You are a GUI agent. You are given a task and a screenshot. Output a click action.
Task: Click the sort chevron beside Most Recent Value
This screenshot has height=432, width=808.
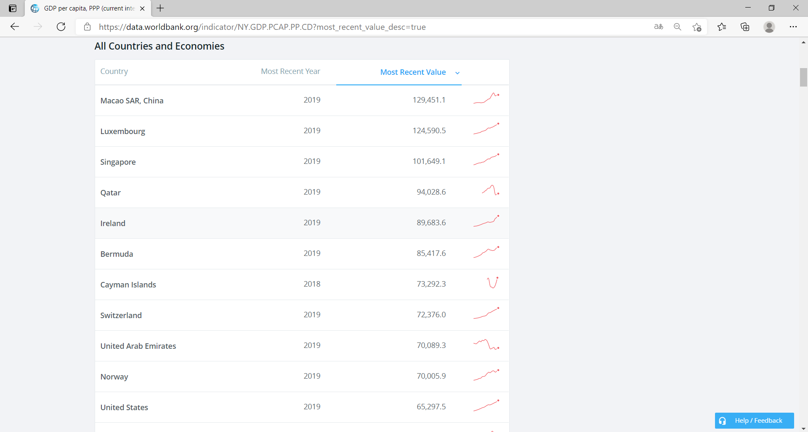[x=457, y=73]
